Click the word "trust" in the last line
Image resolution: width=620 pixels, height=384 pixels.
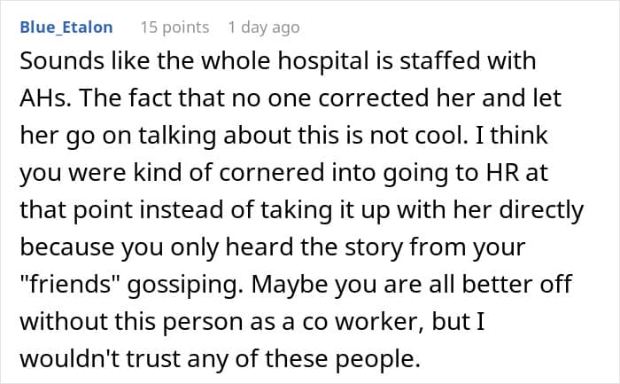[154, 358]
